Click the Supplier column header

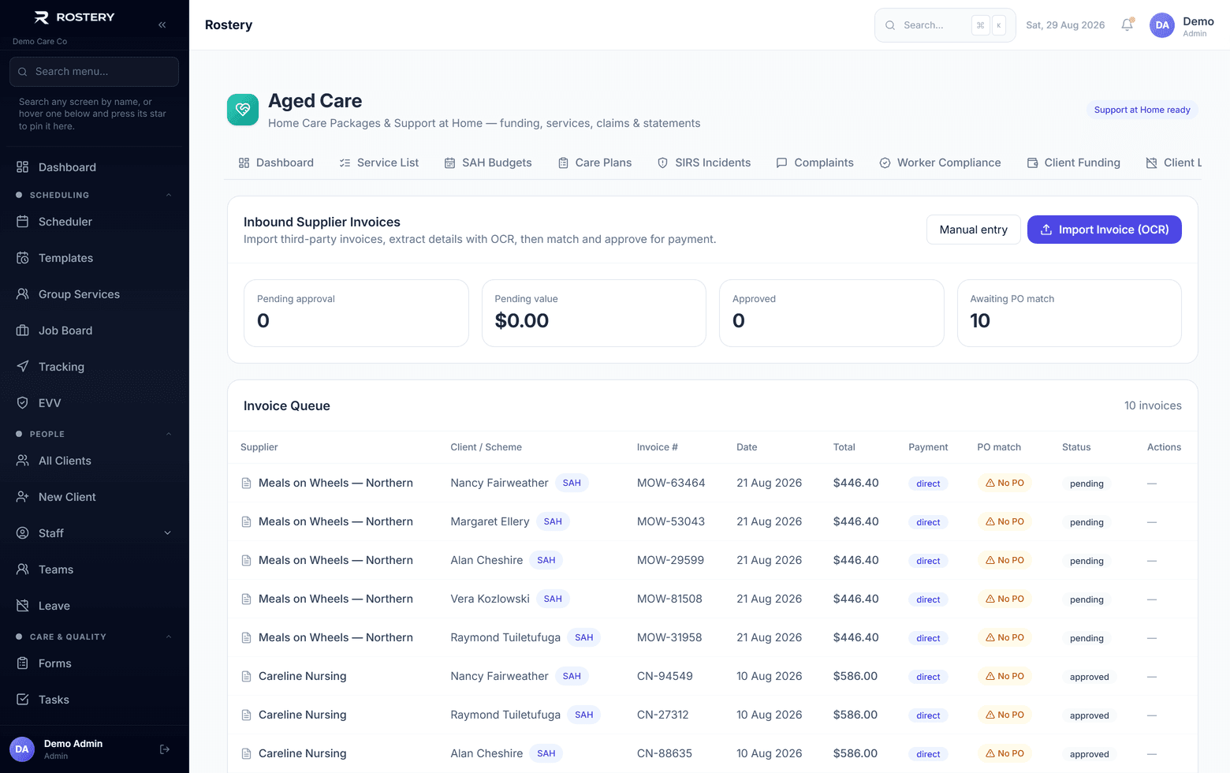click(x=259, y=447)
